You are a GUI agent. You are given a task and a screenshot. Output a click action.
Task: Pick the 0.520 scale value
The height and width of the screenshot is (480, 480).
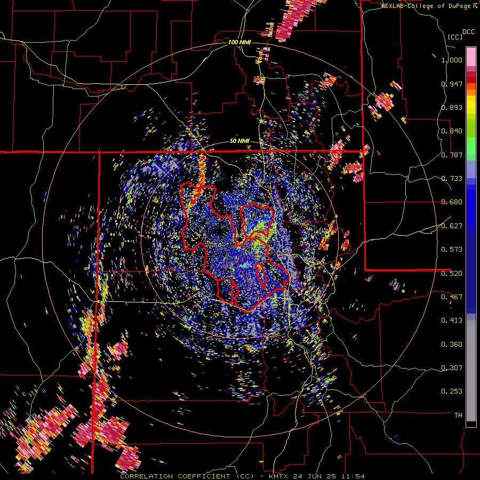click(452, 274)
